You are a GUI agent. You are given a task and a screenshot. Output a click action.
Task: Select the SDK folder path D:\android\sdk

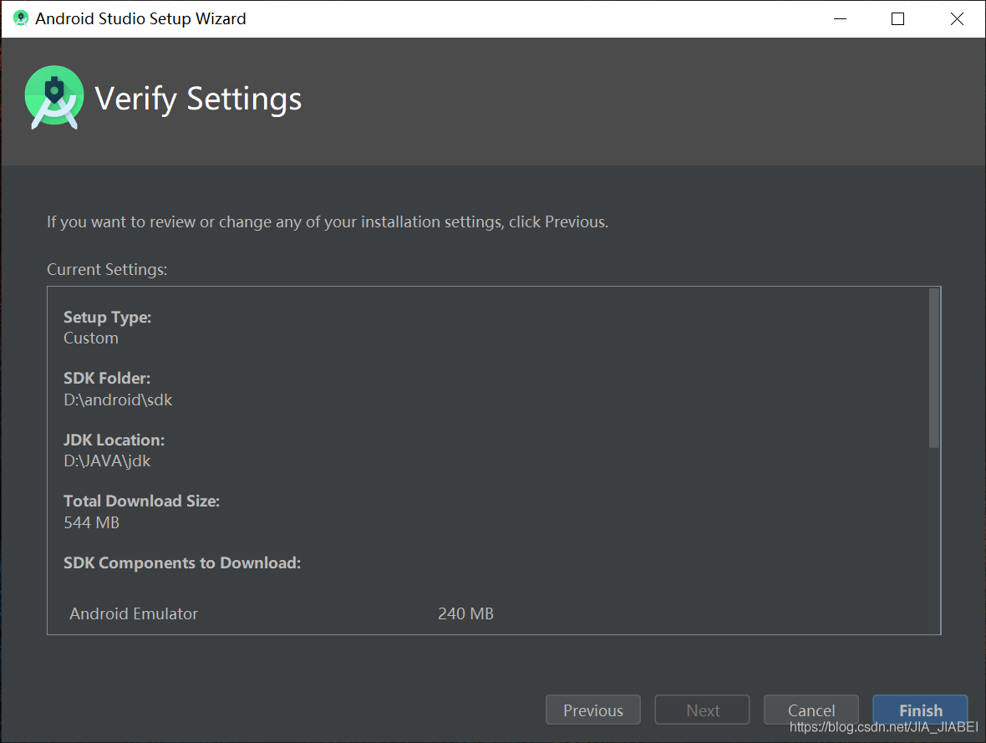click(x=118, y=400)
